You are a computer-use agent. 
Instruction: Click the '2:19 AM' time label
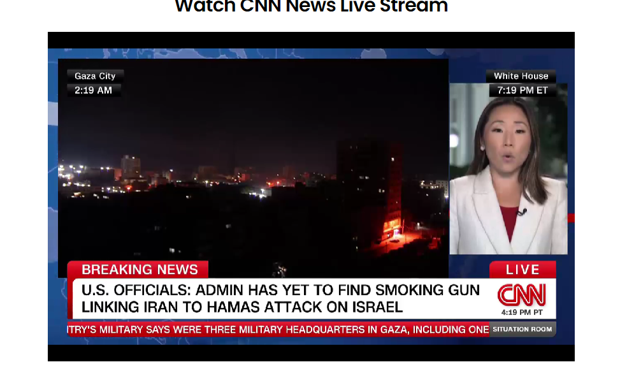(x=93, y=90)
